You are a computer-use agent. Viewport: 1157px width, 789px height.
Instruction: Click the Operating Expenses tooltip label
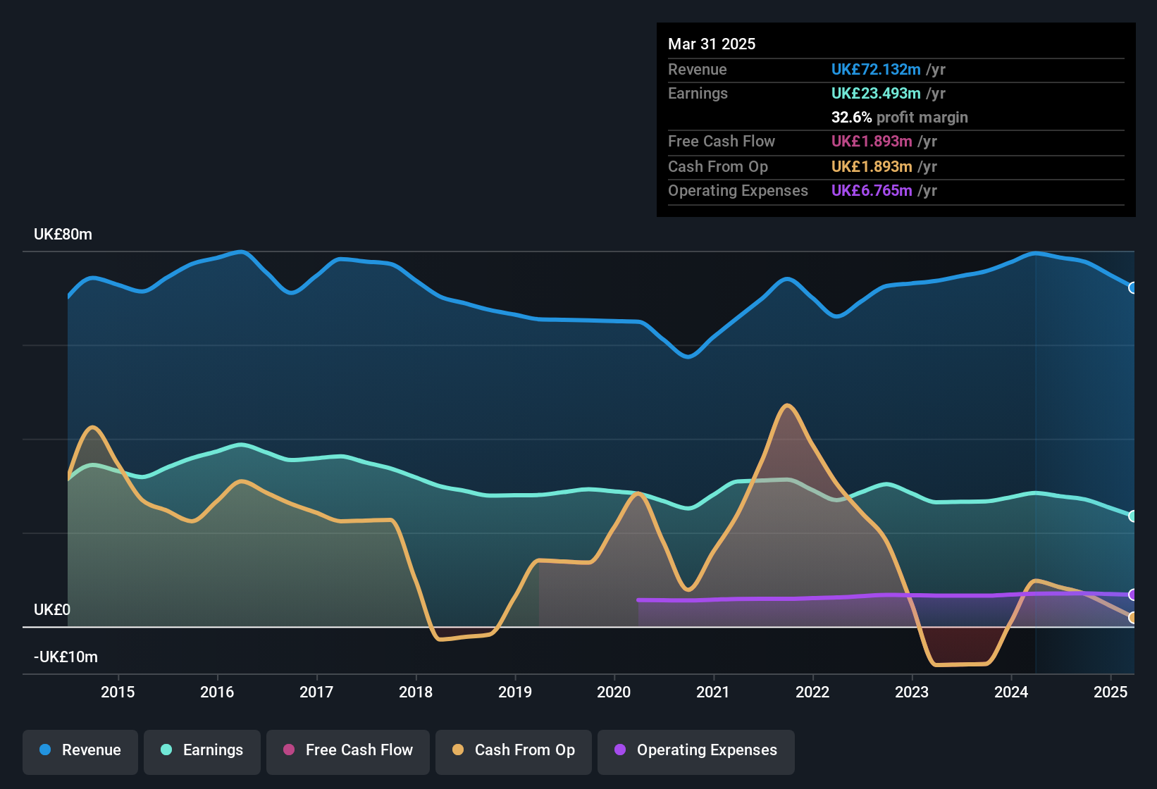[x=738, y=190]
